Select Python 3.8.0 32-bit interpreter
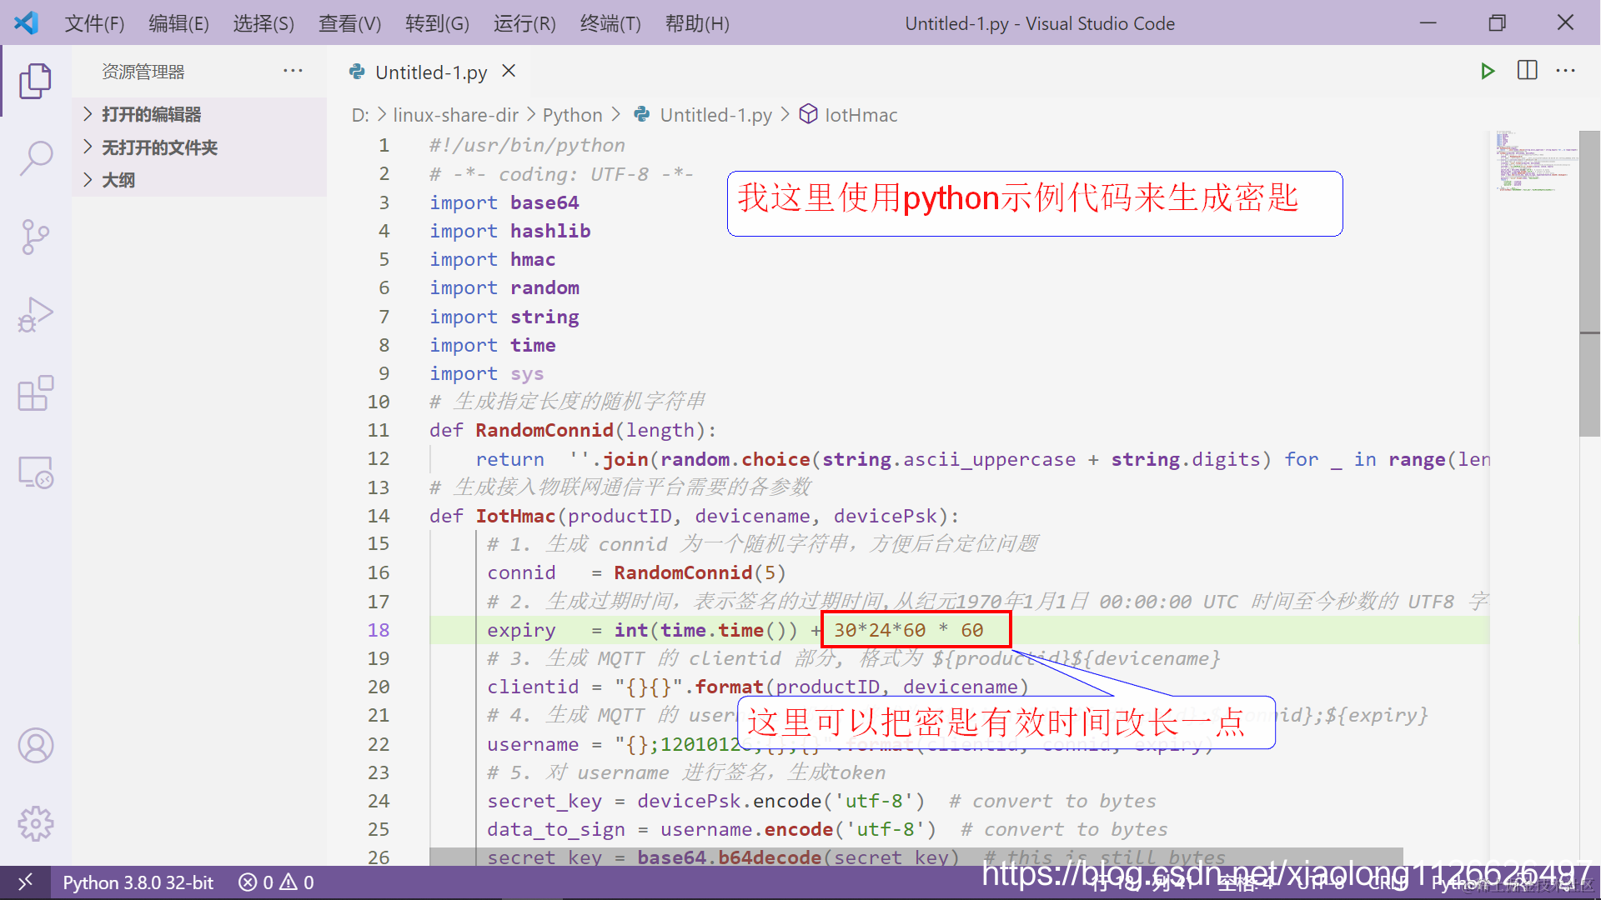This screenshot has height=900, width=1601. click(138, 882)
